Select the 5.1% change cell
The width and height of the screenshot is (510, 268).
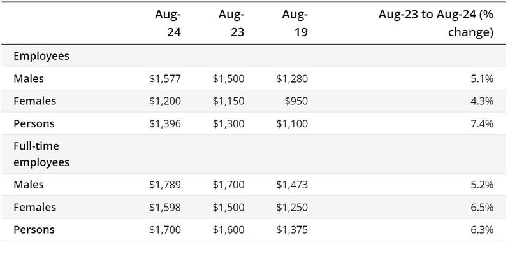483,79
